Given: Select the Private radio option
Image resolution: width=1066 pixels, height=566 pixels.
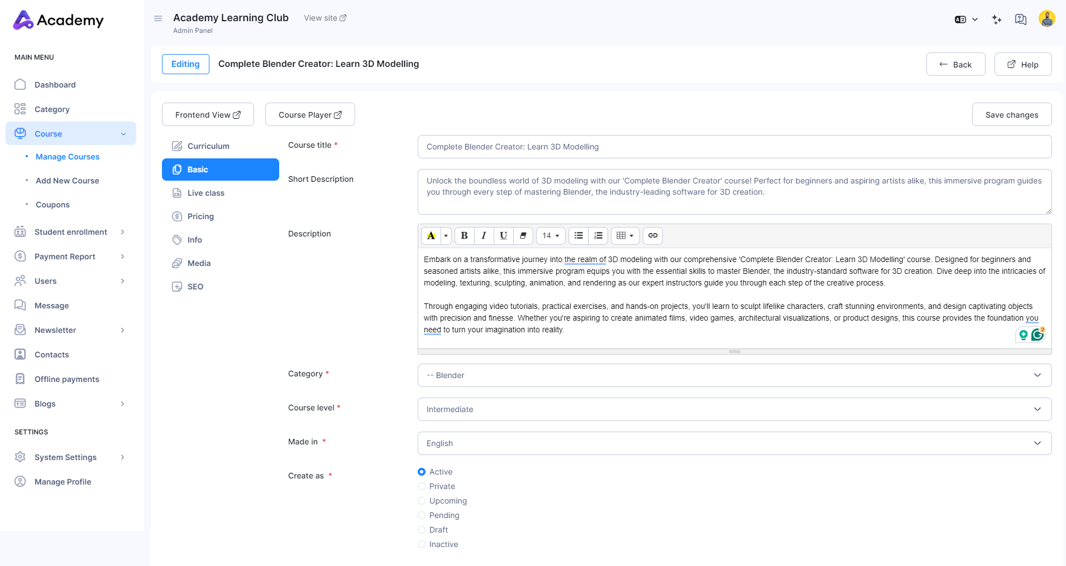Looking at the screenshot, I should (422, 486).
